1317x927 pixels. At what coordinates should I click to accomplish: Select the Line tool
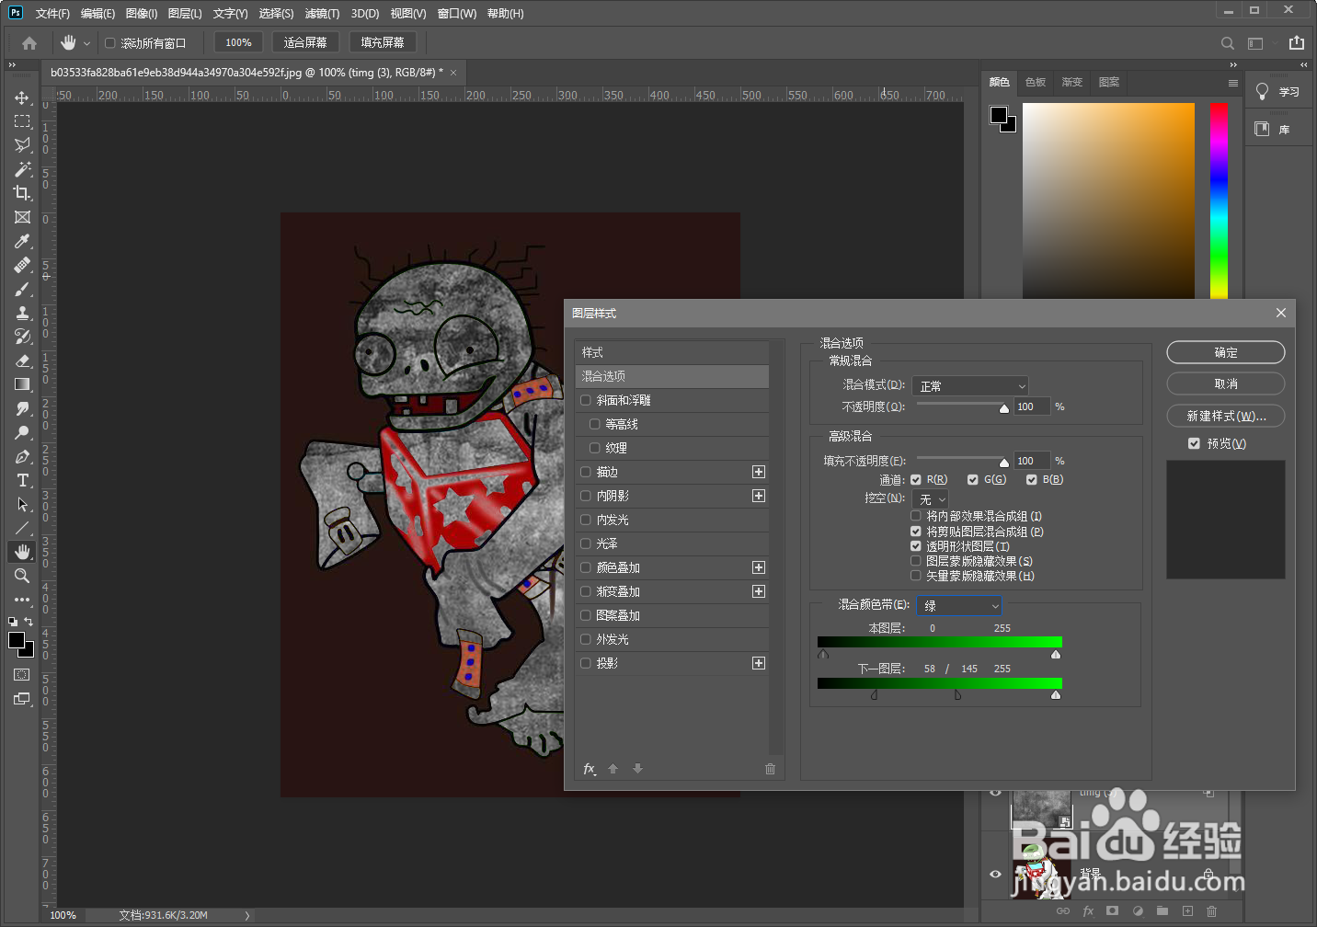[22, 528]
